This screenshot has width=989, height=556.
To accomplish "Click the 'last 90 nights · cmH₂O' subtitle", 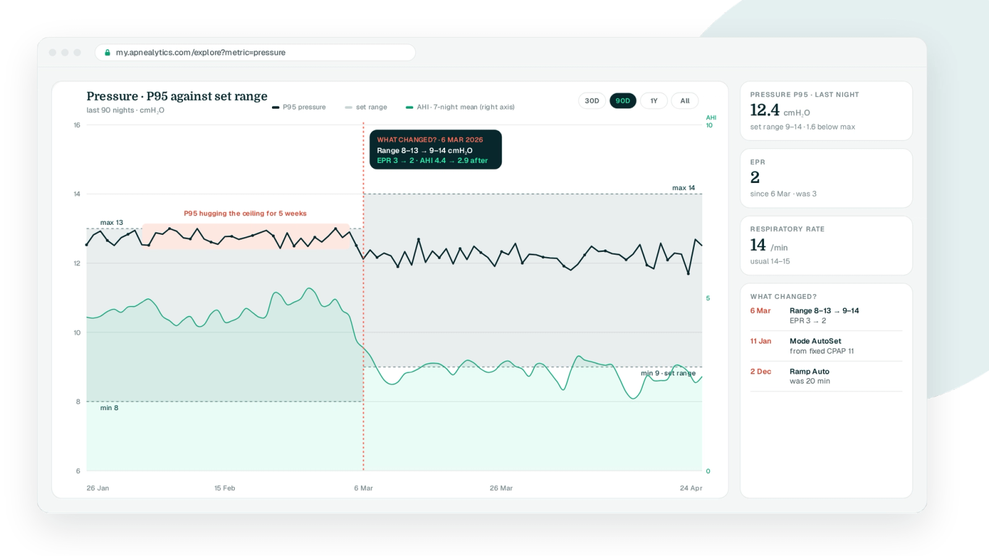I will pos(125,111).
